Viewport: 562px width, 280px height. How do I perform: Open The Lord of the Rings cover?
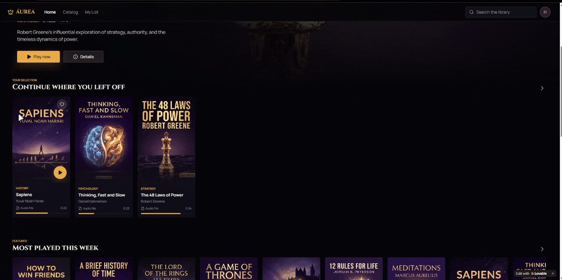tap(166, 269)
